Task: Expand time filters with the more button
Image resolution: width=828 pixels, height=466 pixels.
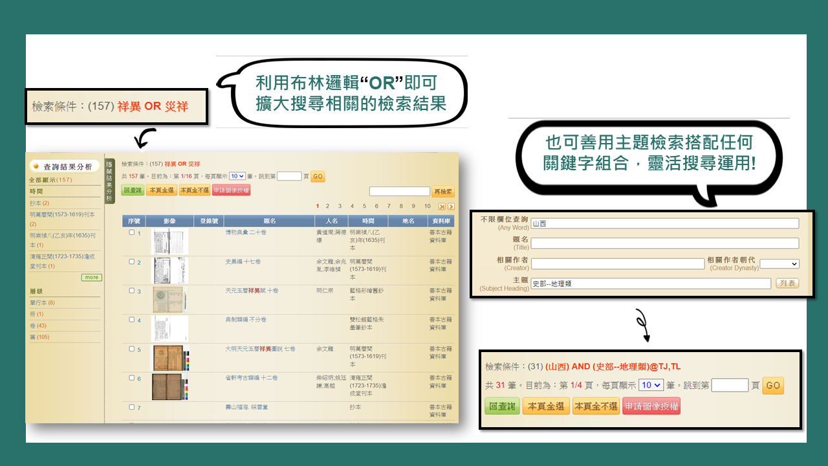Action: tap(91, 278)
